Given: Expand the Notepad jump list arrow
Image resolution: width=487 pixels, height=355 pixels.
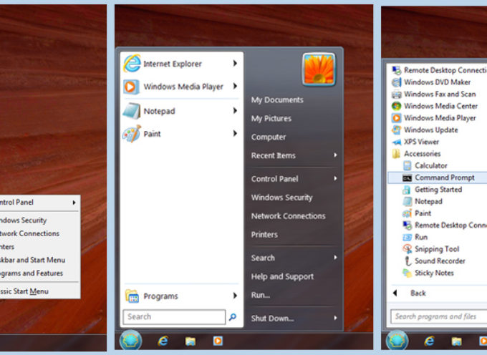Looking at the screenshot, I should pos(235,110).
